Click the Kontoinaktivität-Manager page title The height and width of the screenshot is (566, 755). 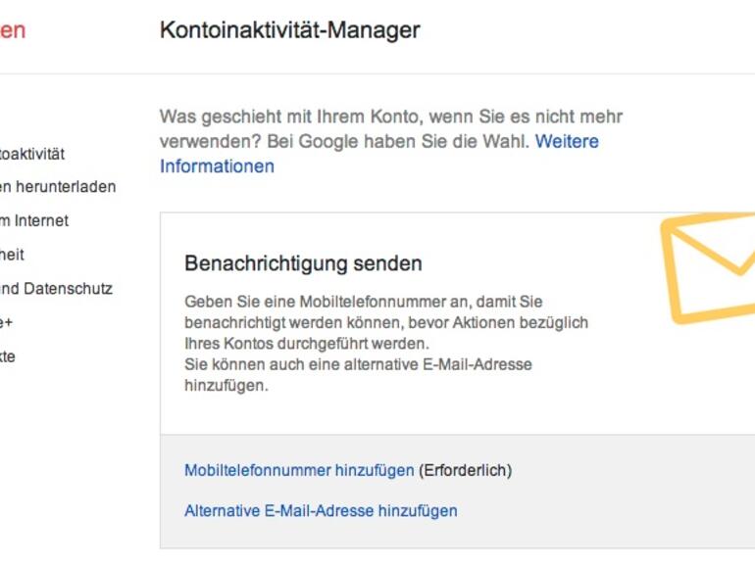pos(289,30)
